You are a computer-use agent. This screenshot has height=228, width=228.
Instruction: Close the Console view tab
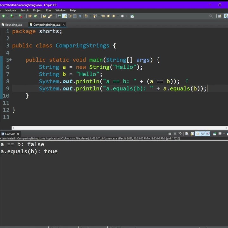(18, 134)
